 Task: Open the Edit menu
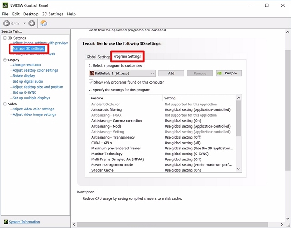coord(16,14)
